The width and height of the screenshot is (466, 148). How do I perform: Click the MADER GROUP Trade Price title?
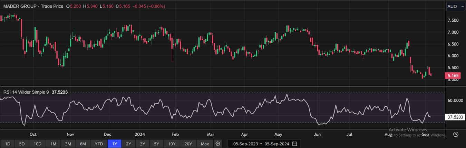coord(33,7)
